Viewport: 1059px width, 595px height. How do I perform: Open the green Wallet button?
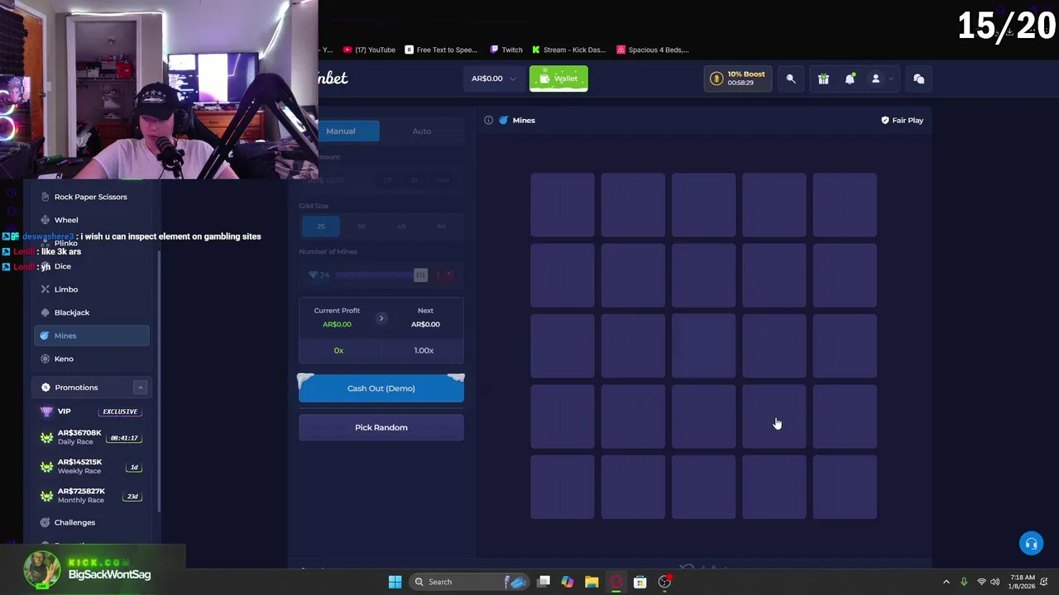[558, 79]
